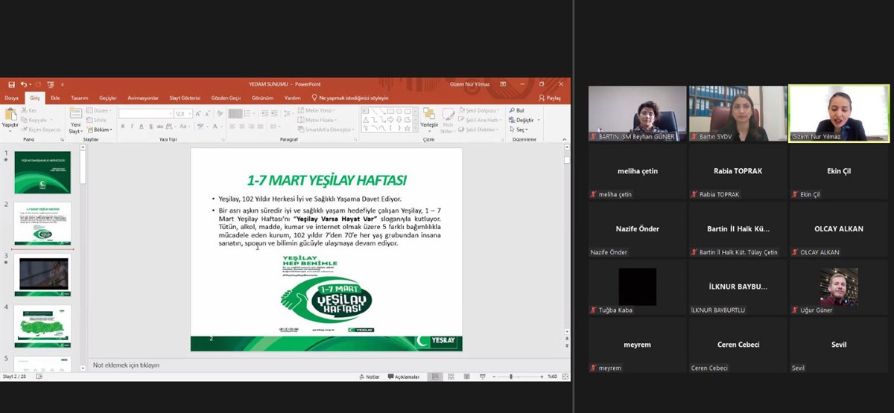Open the Dosya file menu
Image resolution: width=894 pixels, height=413 pixels.
[12, 97]
